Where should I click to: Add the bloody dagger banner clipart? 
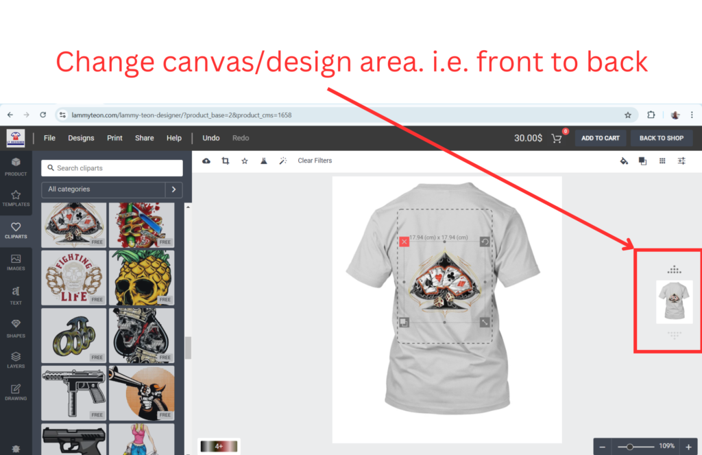click(x=141, y=224)
